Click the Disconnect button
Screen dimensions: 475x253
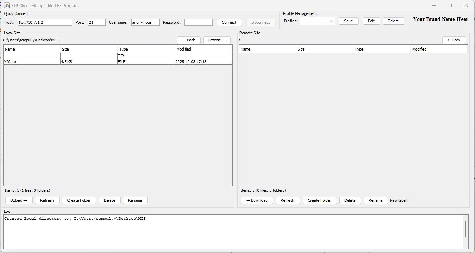click(261, 22)
